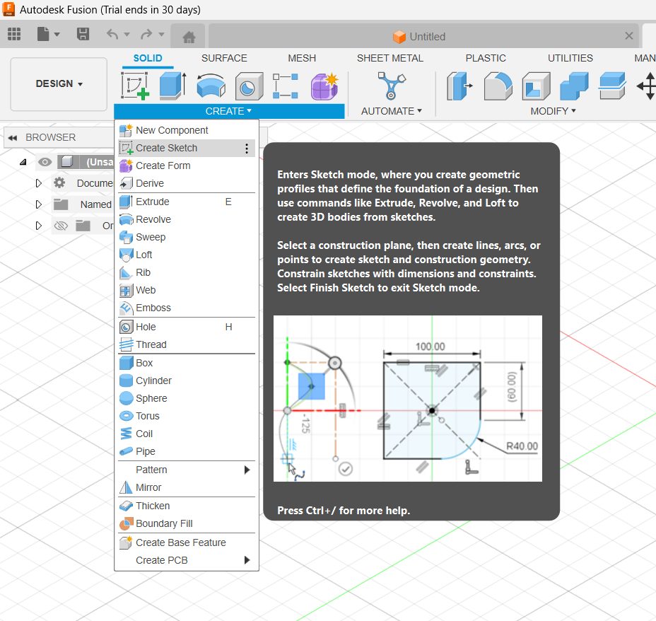Toggle visibility of the root component
This screenshot has width=656, height=621.
pyautogui.click(x=45, y=162)
